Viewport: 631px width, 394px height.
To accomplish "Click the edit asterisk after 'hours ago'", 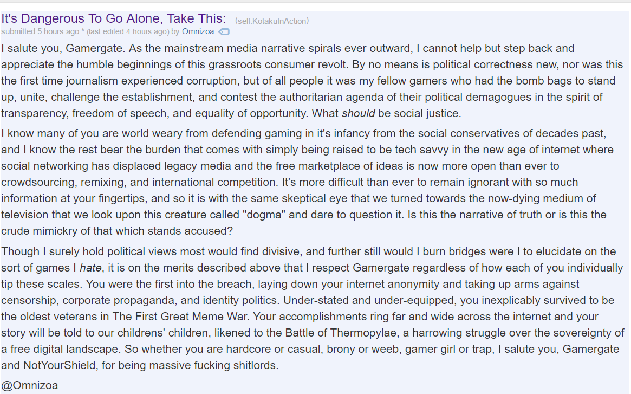I will coord(83,31).
